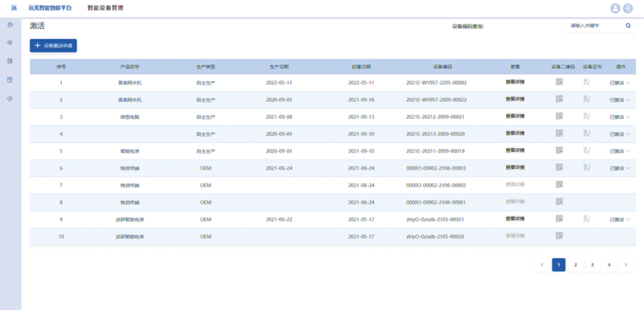Jump to page 4 in pagination
Viewport: 644px width, 310px height.
(x=609, y=265)
